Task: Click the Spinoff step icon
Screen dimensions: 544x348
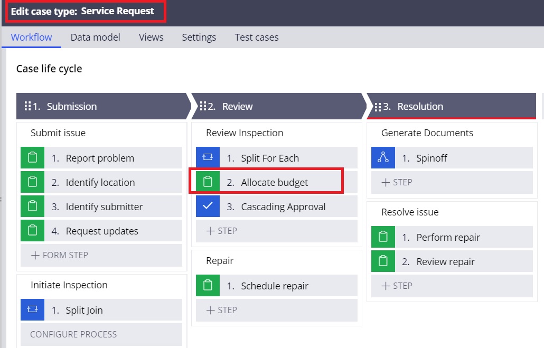Action: tap(382, 157)
